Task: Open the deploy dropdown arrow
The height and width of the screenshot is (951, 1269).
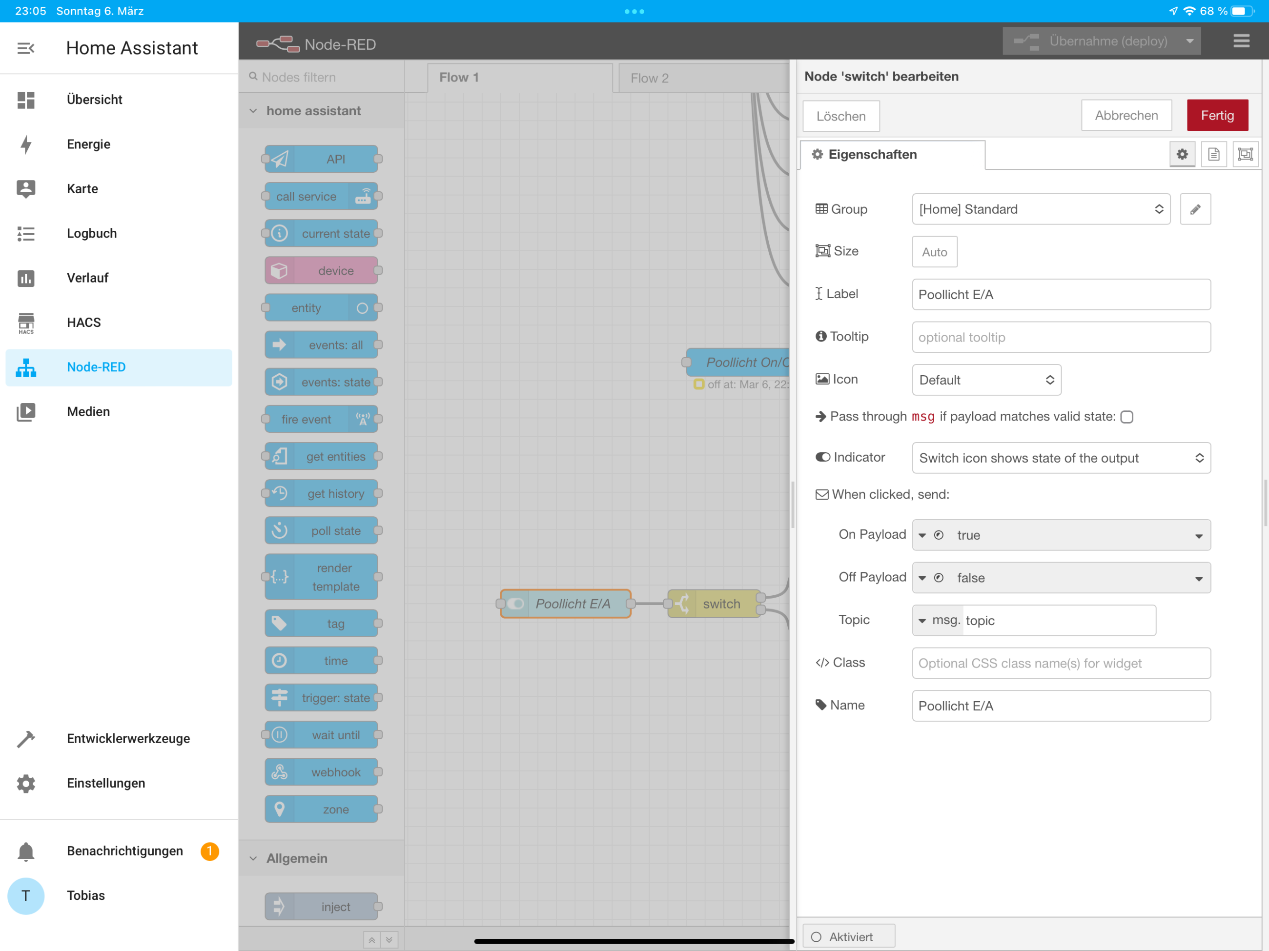Action: click(x=1190, y=41)
